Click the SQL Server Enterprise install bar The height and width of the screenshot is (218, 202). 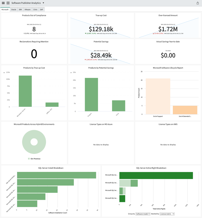click(x=57, y=175)
